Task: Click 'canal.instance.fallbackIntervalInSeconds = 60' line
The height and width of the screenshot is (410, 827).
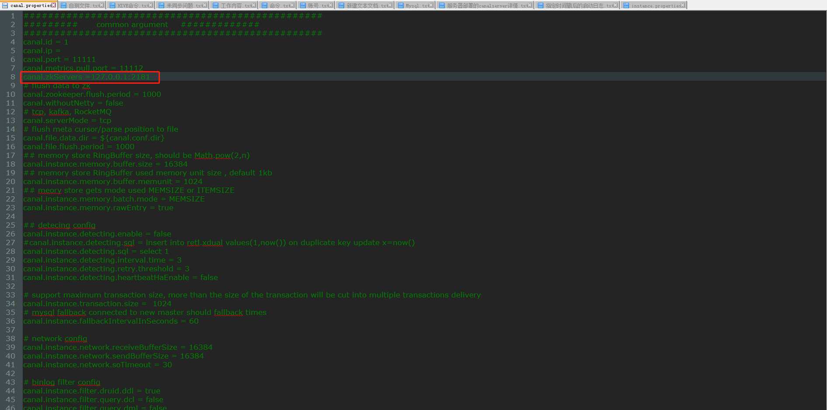Action: [111, 321]
